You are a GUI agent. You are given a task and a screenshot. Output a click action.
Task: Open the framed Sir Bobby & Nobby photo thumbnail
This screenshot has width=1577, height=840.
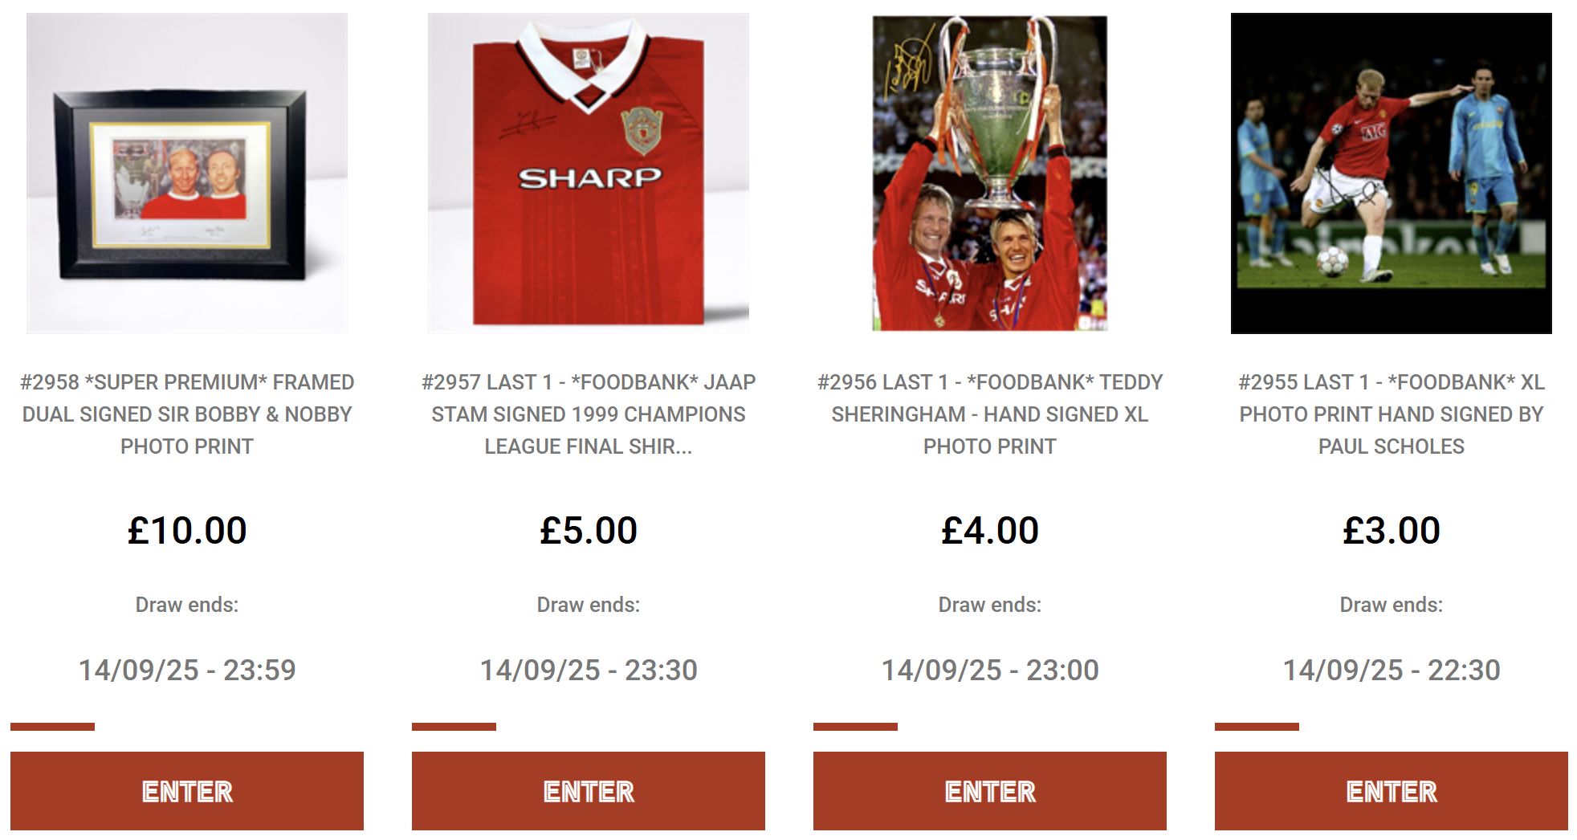pos(186,173)
